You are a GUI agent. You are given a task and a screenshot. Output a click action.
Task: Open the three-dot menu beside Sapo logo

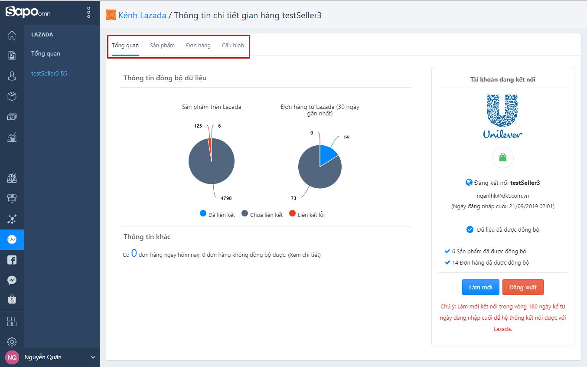click(88, 12)
